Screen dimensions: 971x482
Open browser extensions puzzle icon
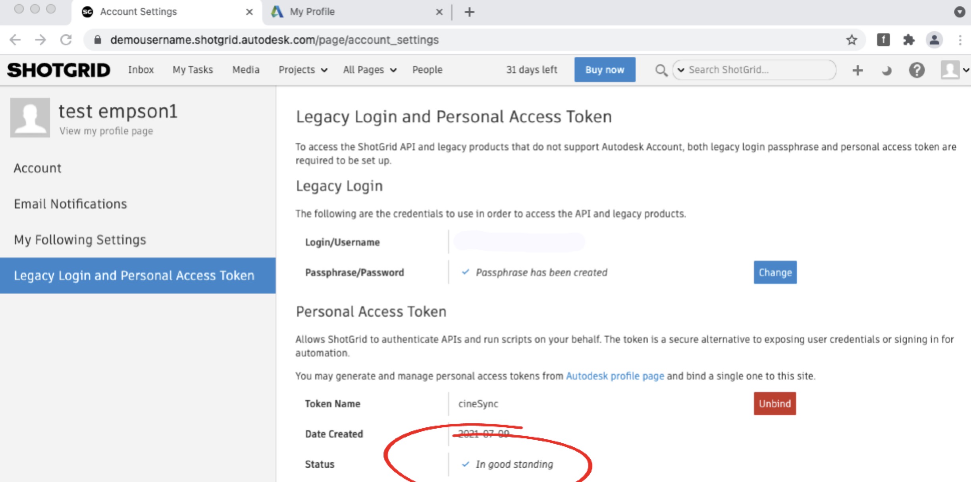909,40
